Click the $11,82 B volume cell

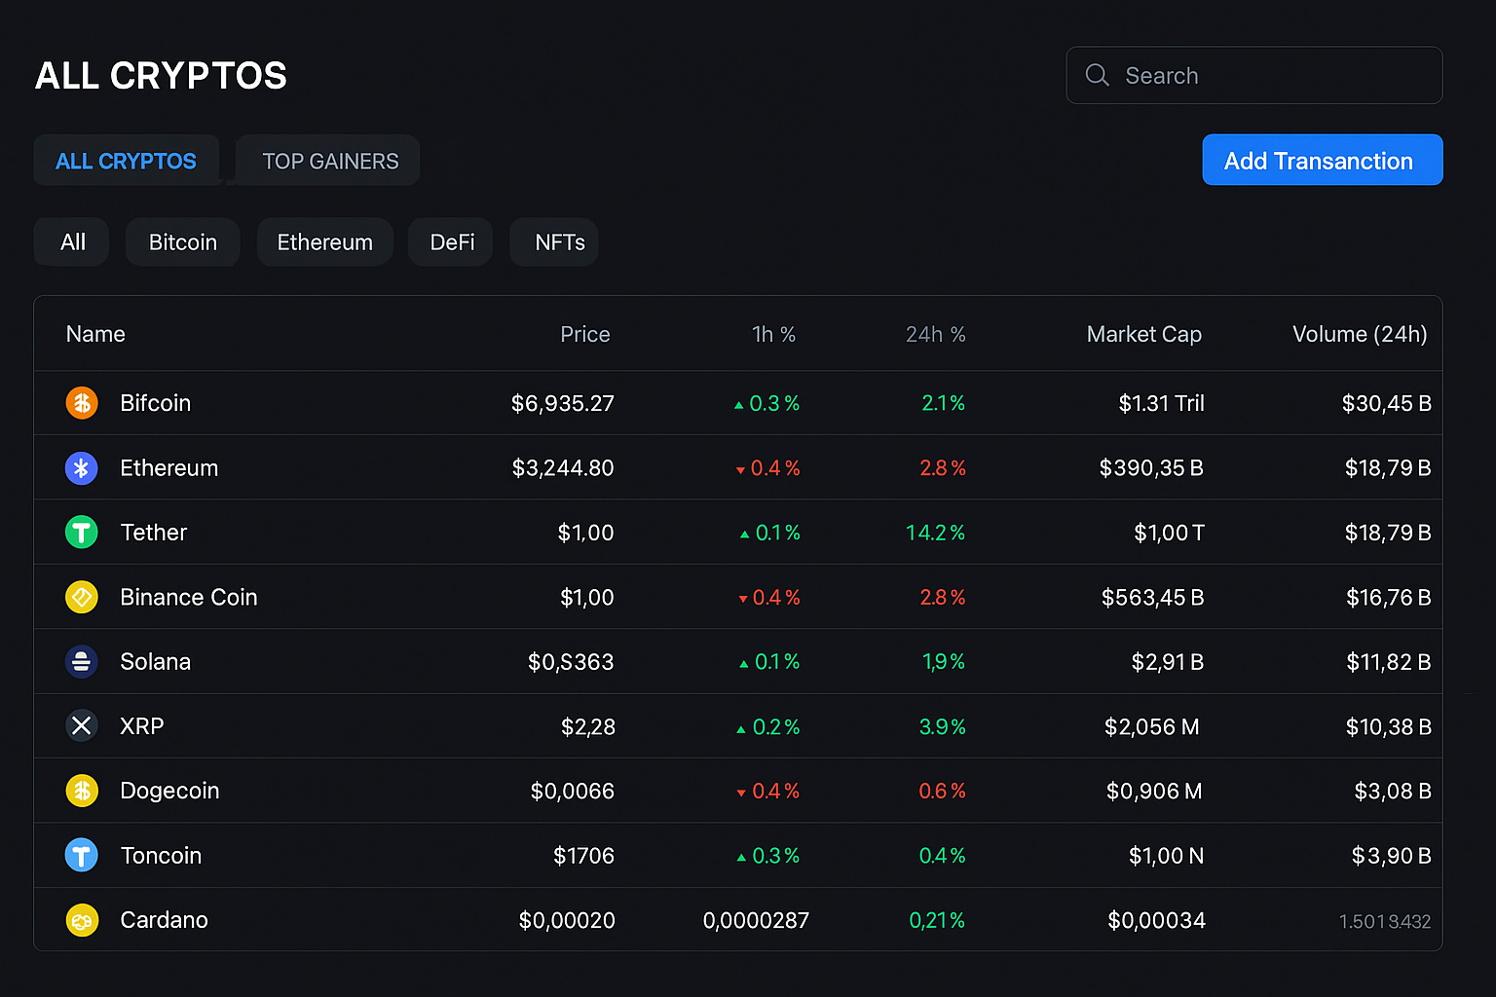[x=1388, y=662]
